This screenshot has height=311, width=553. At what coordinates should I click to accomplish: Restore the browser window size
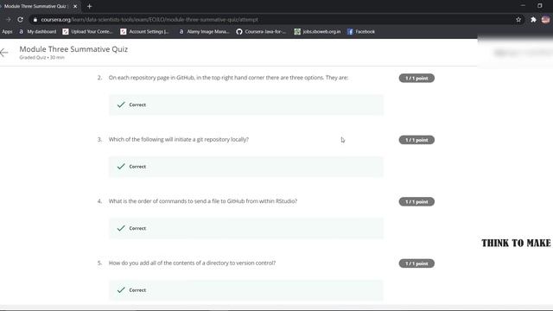[x=539, y=6]
